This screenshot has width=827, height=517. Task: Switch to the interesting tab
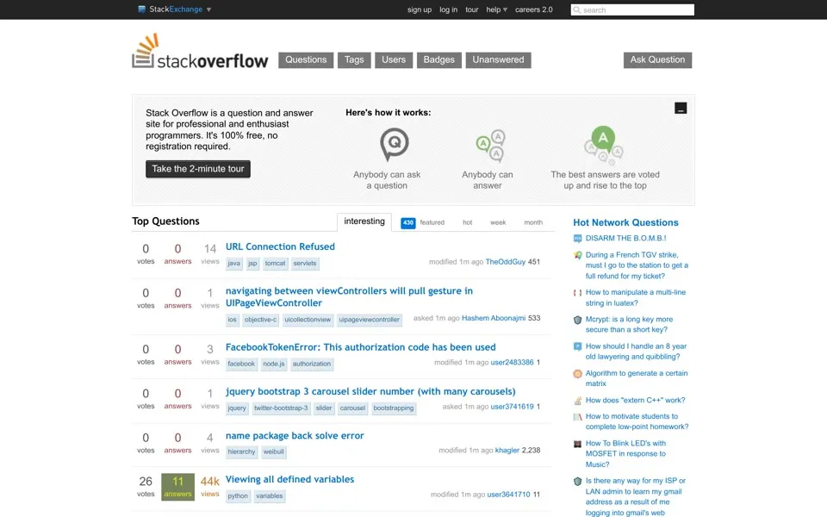click(x=364, y=221)
